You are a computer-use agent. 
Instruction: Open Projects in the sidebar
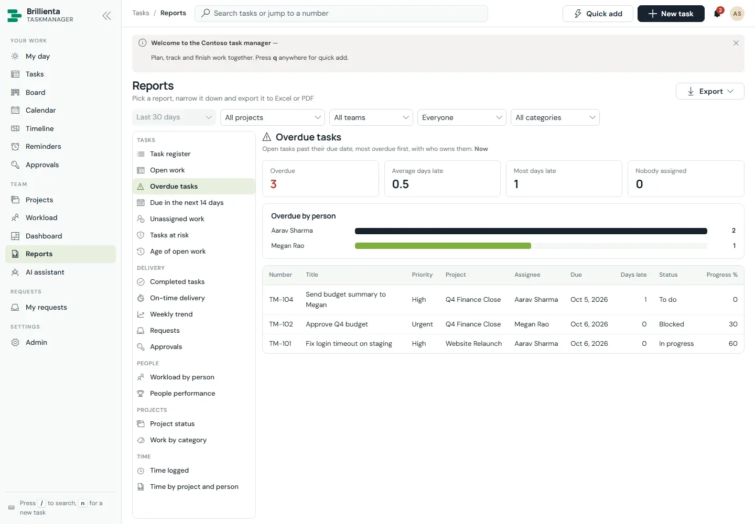pyautogui.click(x=60, y=200)
